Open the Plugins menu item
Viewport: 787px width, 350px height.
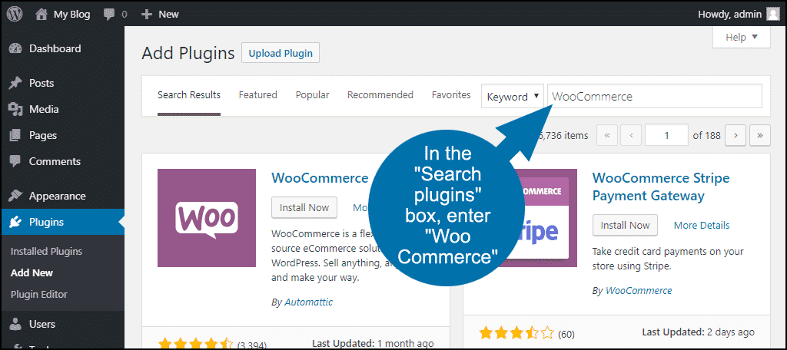click(x=62, y=222)
